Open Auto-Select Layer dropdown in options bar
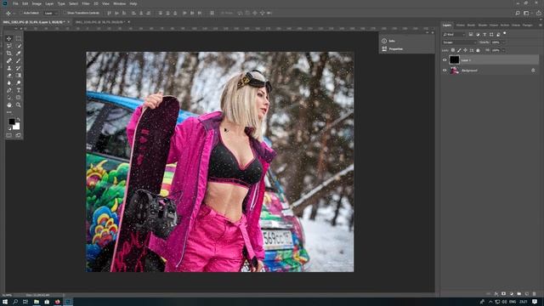The height and width of the screenshot is (306, 544). tap(51, 14)
